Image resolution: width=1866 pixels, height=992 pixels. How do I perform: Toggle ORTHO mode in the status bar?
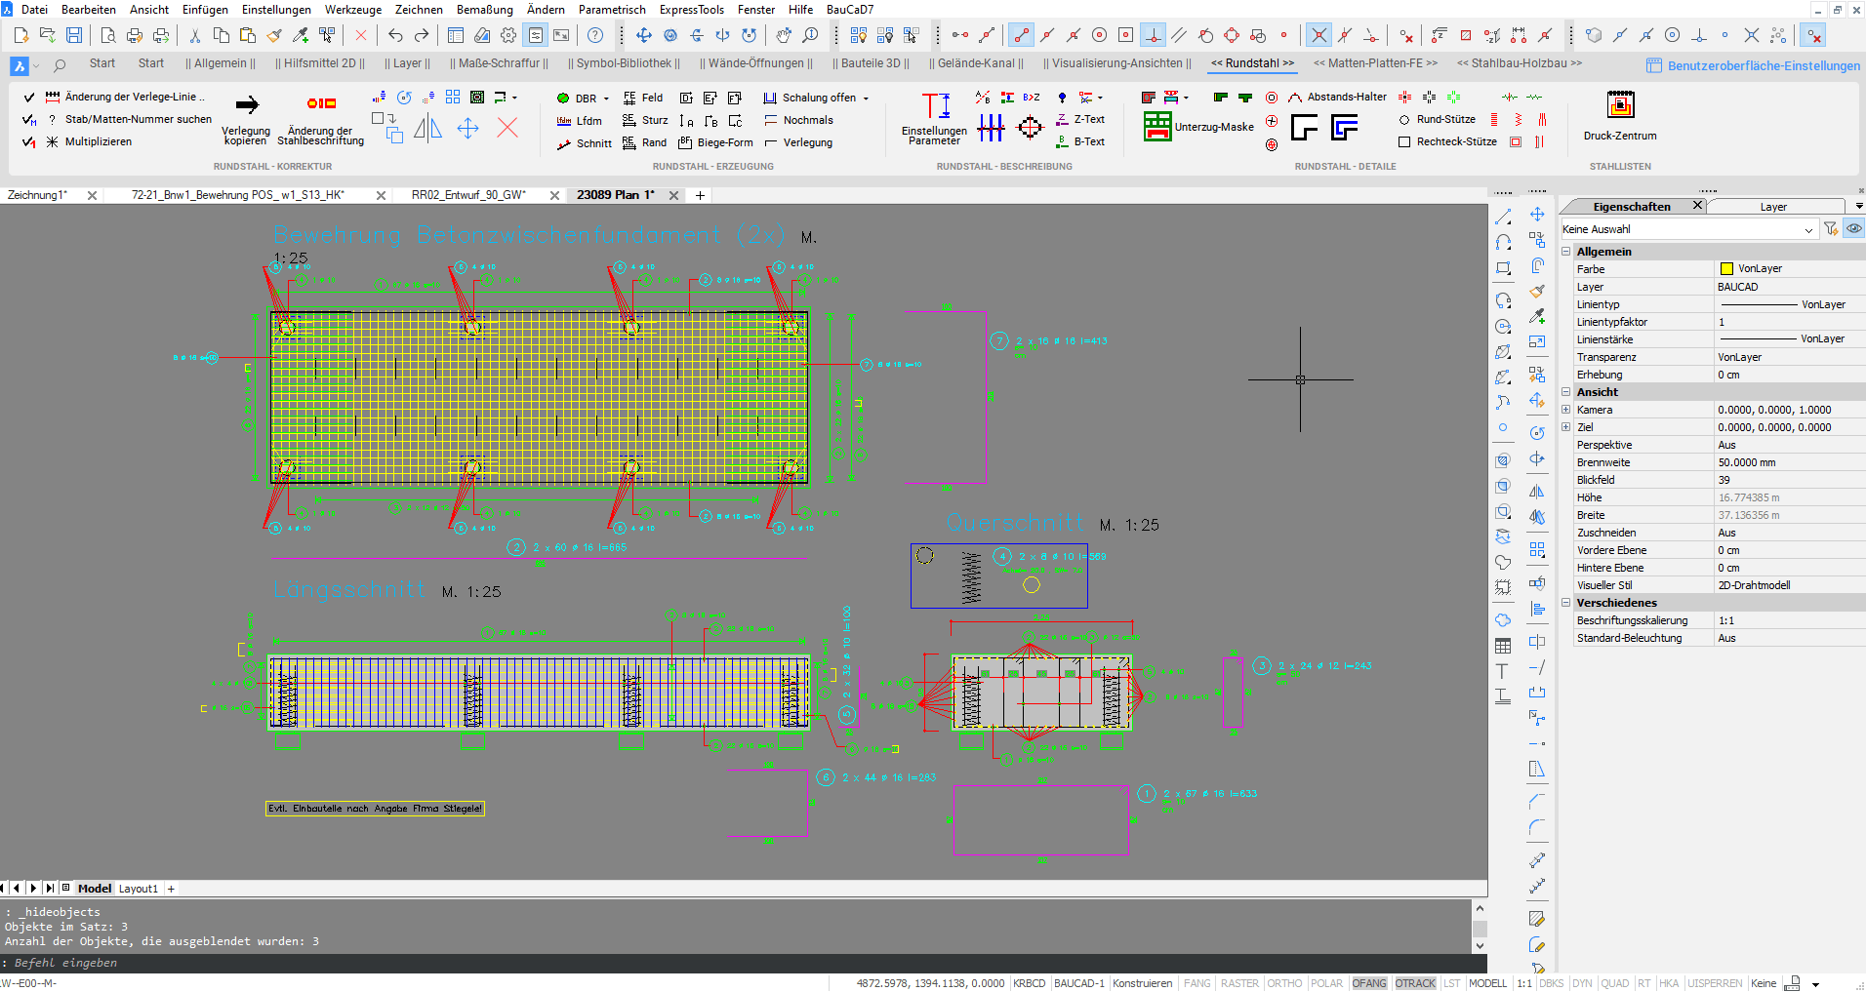click(1284, 983)
